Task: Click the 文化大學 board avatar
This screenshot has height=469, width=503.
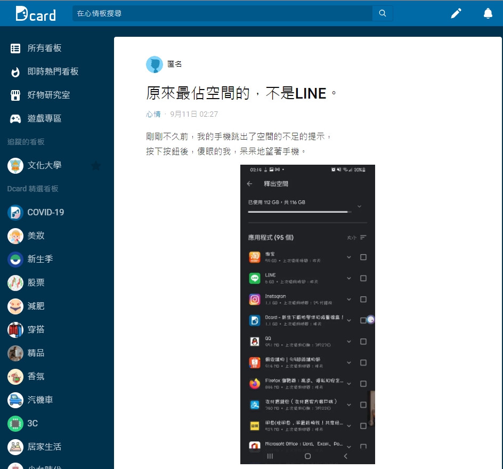Action: (15, 166)
